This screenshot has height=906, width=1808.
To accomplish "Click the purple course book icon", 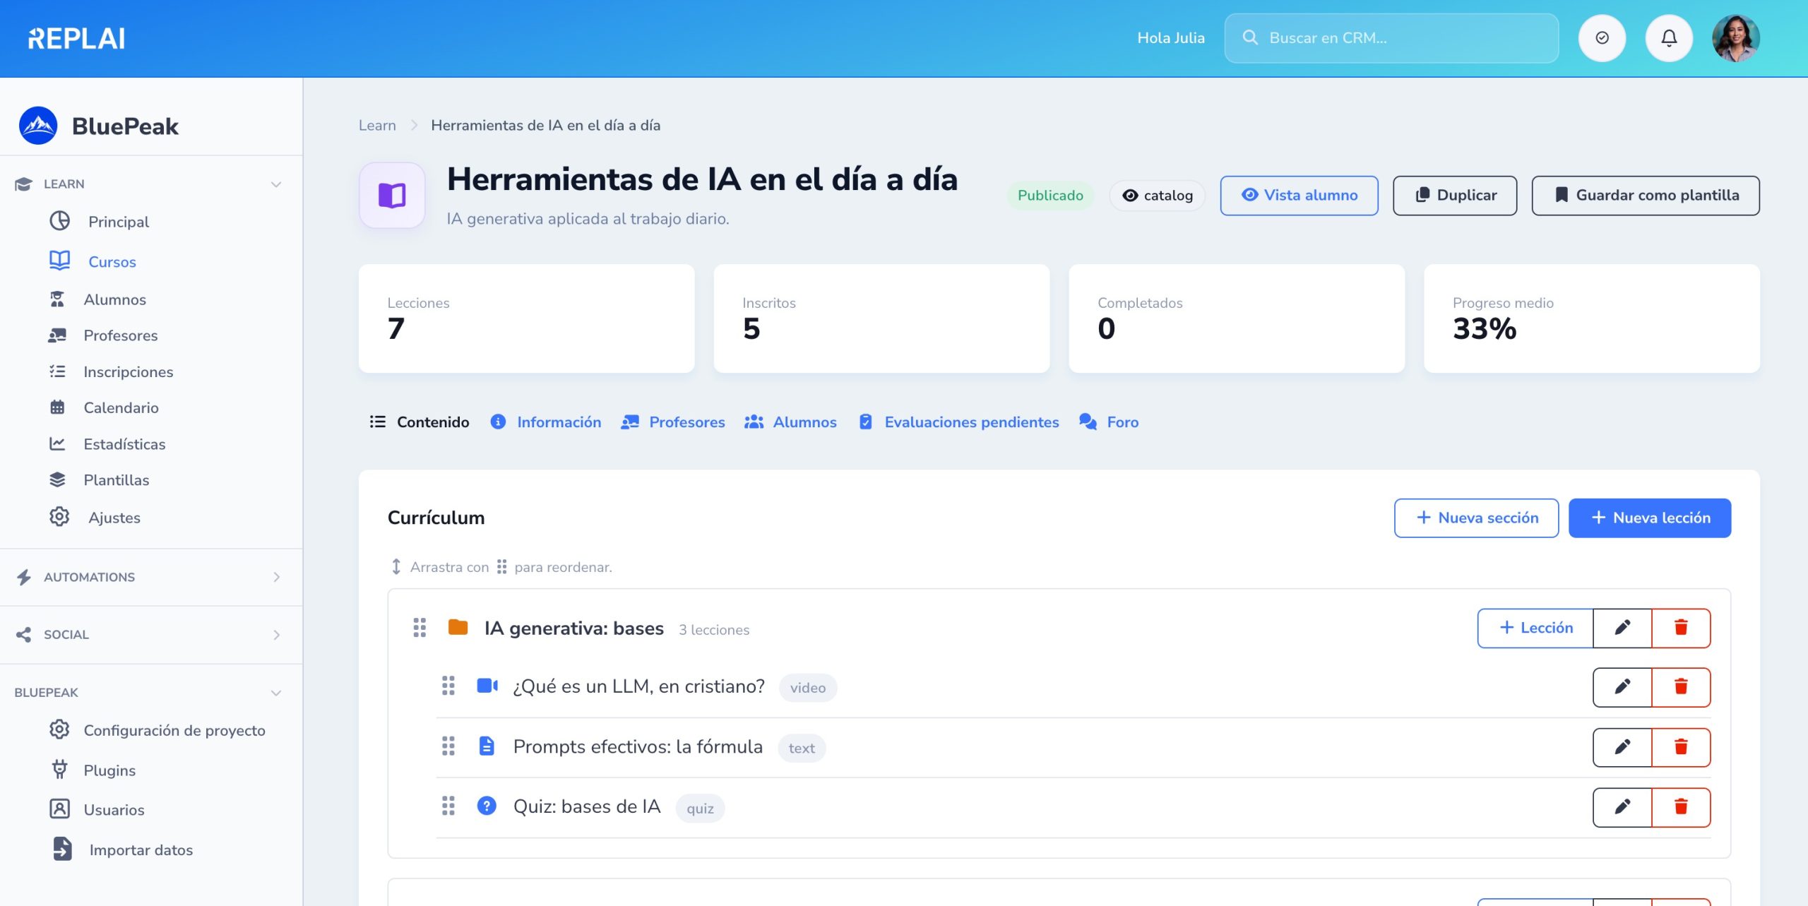I will pyautogui.click(x=392, y=196).
